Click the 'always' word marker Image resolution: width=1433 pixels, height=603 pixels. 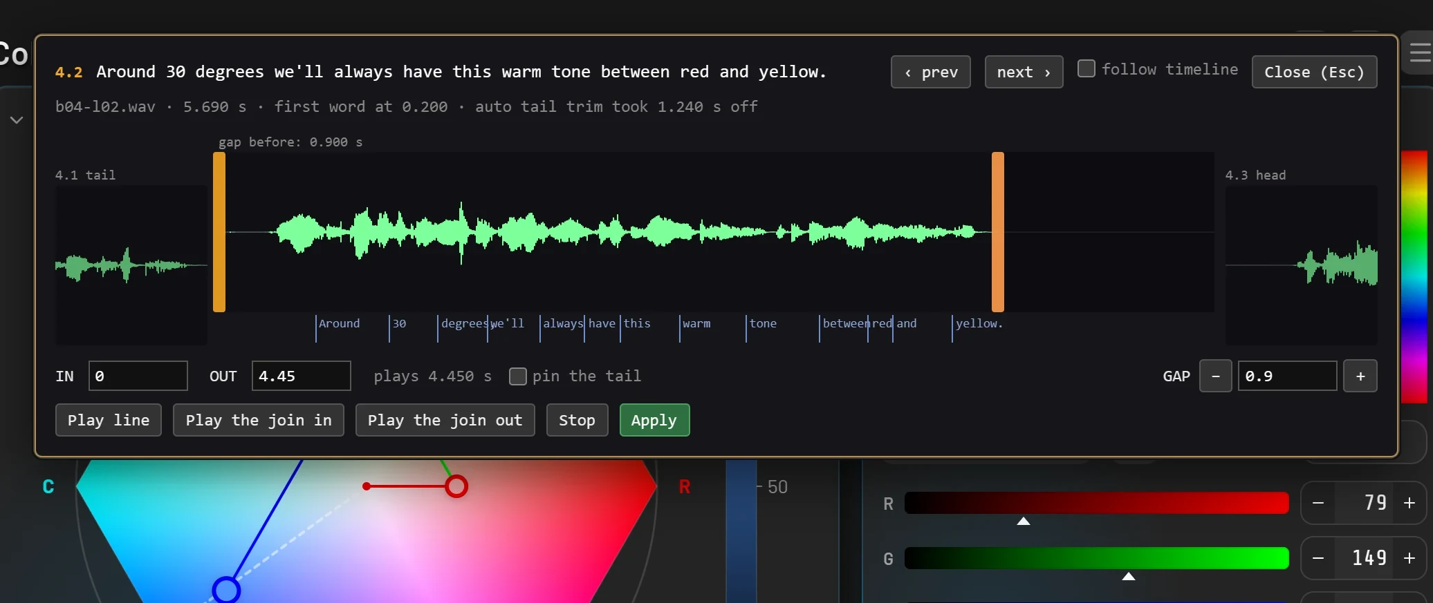(x=562, y=324)
